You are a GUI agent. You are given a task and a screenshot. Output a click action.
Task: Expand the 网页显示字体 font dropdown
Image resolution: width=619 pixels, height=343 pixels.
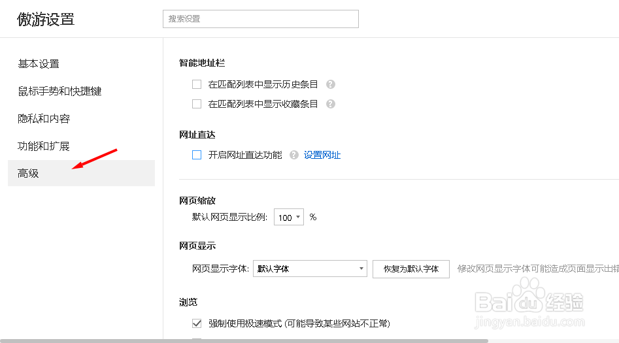click(x=310, y=269)
